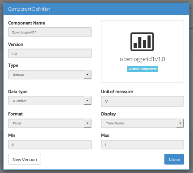Expand the Display dropdown arrow
193x173 pixels.
(180, 123)
